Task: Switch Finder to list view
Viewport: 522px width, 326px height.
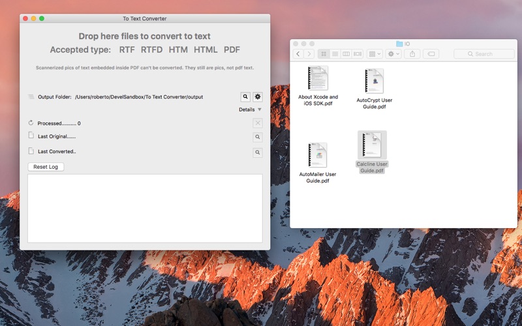Action: tap(335, 54)
